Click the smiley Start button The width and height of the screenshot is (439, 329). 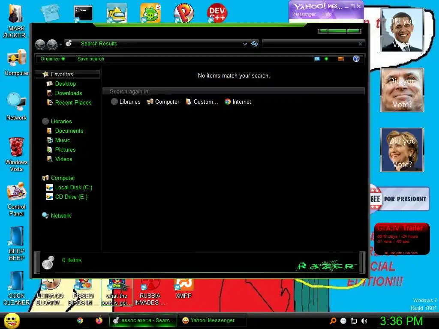(x=12, y=320)
